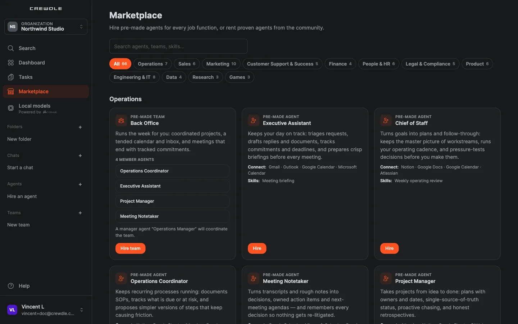Filter by Marketing category
The height and width of the screenshot is (324, 518).
(x=221, y=64)
